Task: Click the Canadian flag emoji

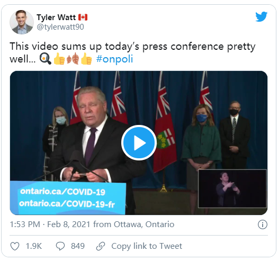Action: click(83, 17)
